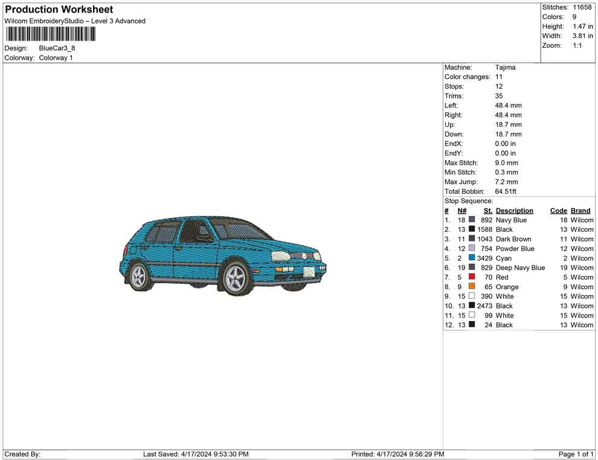Click the Colors value 9
Viewport: 598px width, 460px height.
(574, 17)
